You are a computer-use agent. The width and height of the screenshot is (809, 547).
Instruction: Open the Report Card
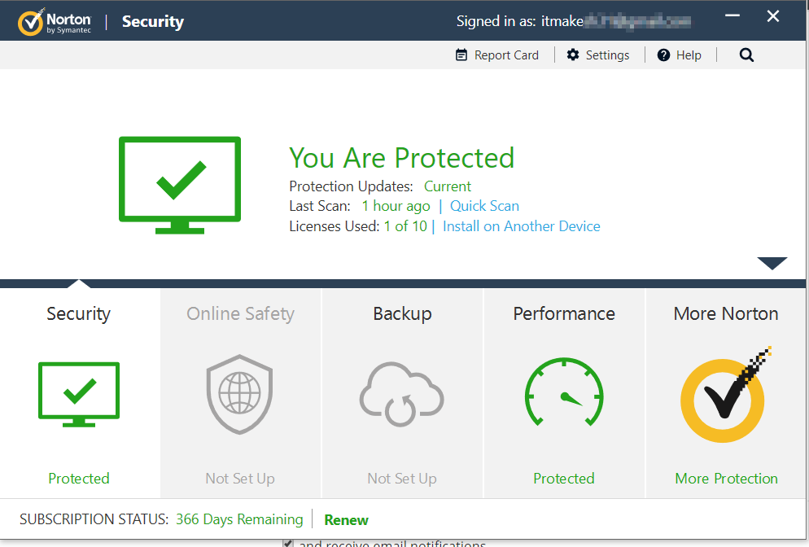pos(497,55)
